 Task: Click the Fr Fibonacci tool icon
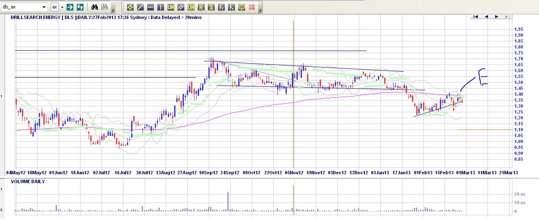click(221, 7)
